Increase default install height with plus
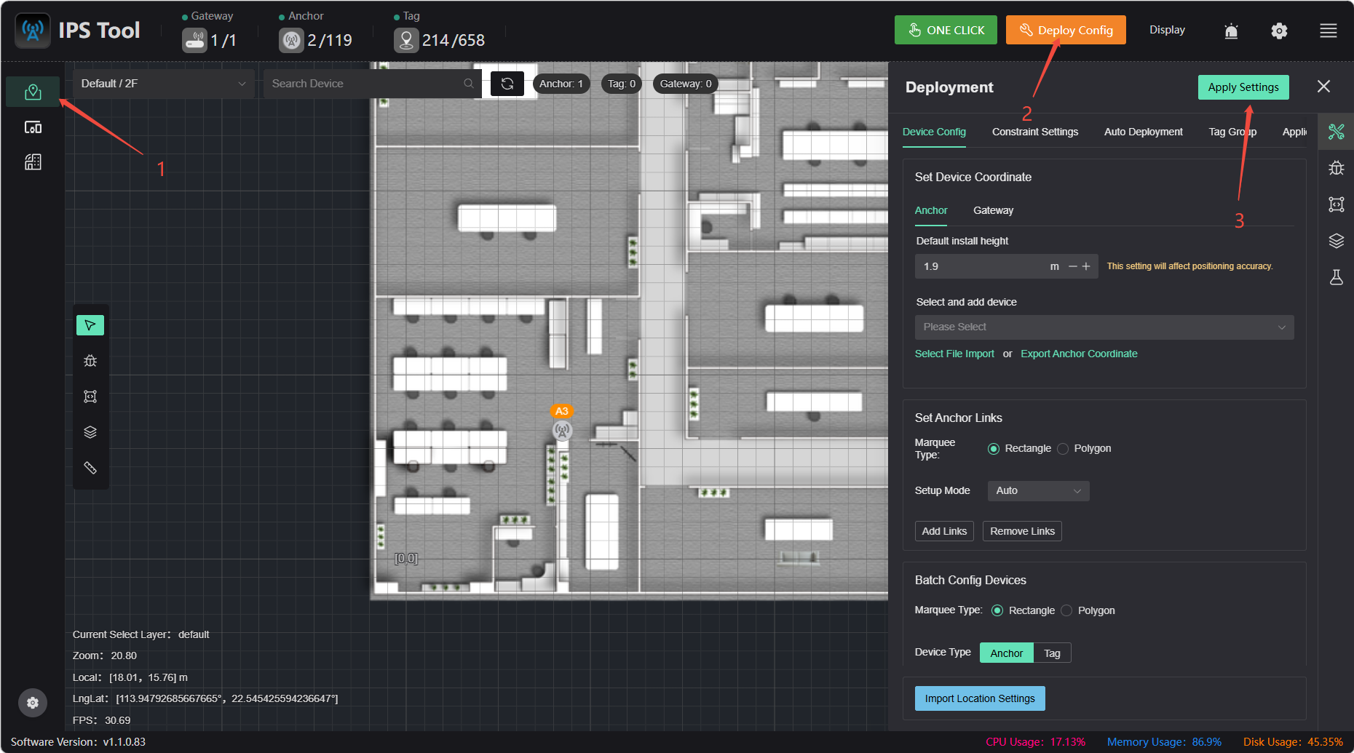Image resolution: width=1354 pixels, height=753 pixels. pyautogui.click(x=1086, y=267)
